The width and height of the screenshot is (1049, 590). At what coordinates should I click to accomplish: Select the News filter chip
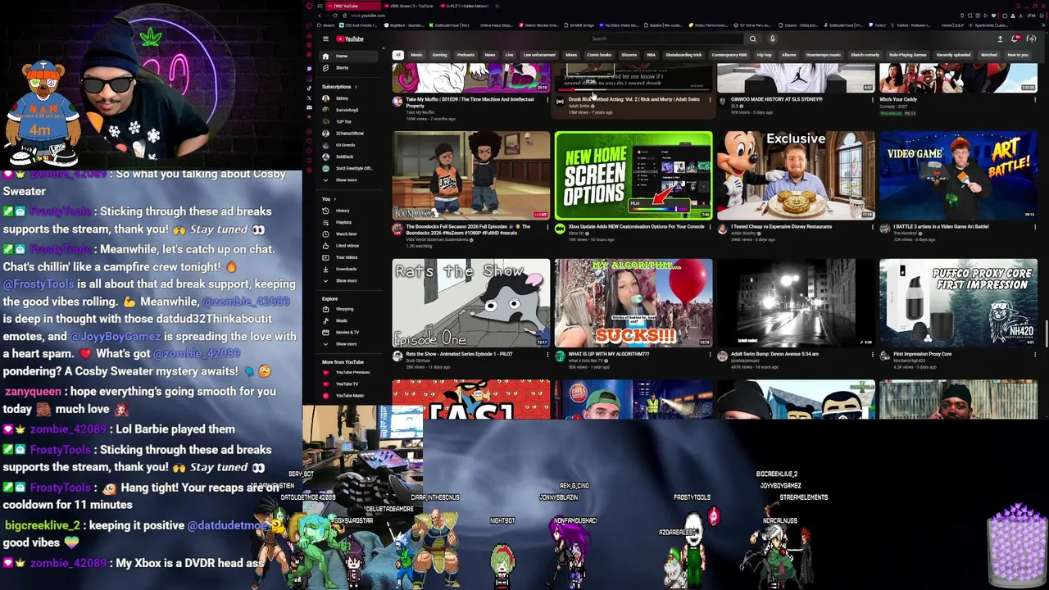tap(490, 55)
